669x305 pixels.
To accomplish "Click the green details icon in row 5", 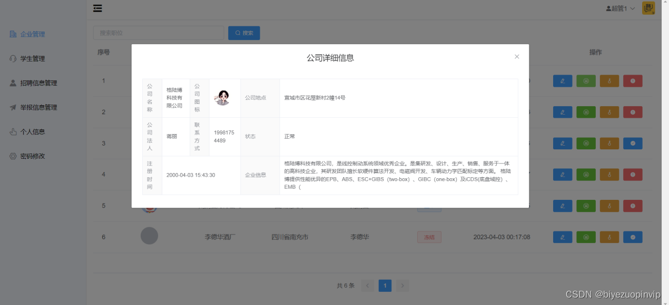I will click(x=586, y=206).
